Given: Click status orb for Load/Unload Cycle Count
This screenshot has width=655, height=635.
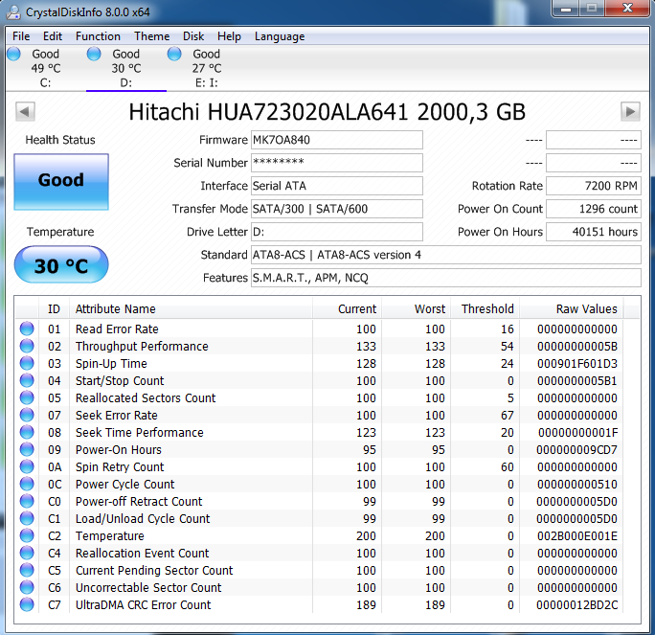Looking at the screenshot, I should pos(27,518).
